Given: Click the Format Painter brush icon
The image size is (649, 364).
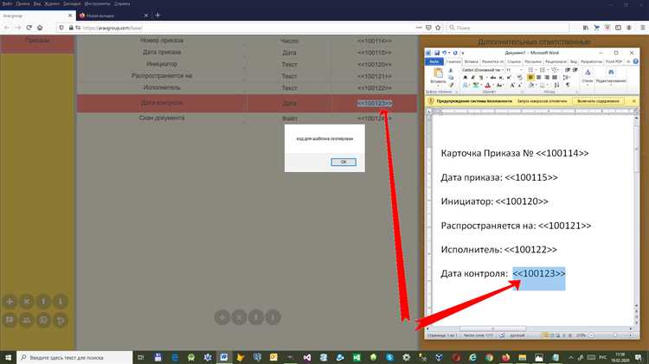Looking at the screenshot, I should [451, 85].
